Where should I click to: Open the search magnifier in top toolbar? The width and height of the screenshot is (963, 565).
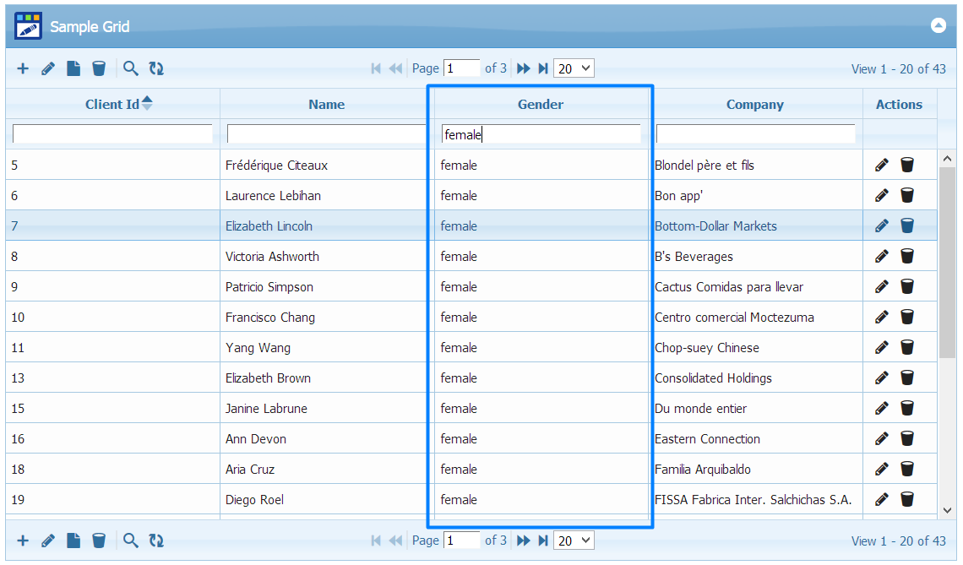[x=130, y=68]
